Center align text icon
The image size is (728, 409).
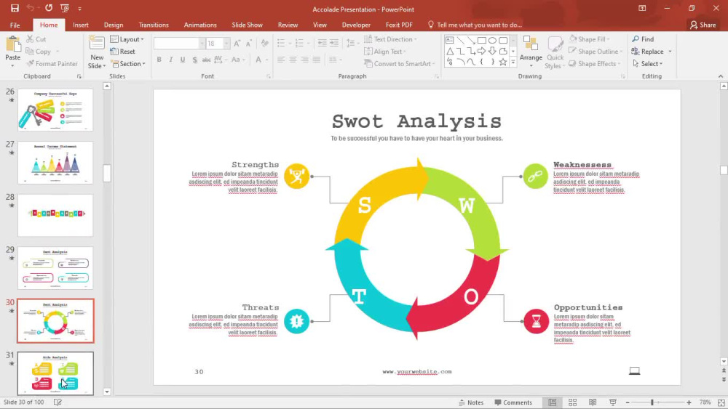point(293,60)
